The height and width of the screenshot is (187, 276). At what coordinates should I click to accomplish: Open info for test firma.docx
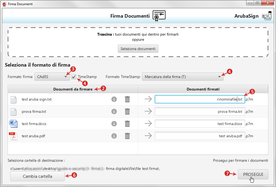click(x=114, y=124)
